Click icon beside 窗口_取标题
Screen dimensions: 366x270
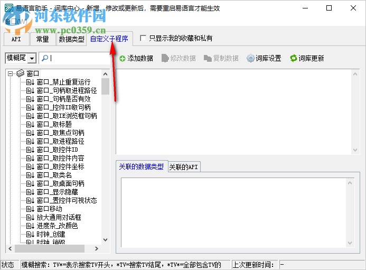(x=30, y=125)
